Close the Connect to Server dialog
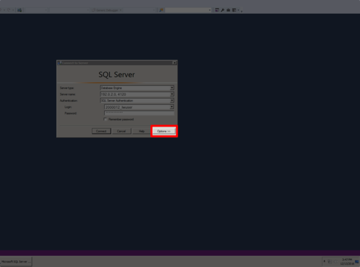The height and width of the screenshot is (267, 360). pyautogui.click(x=174, y=63)
